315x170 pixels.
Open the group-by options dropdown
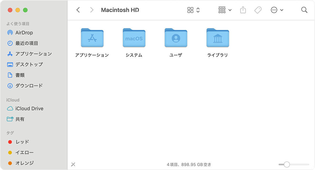tap(225, 10)
